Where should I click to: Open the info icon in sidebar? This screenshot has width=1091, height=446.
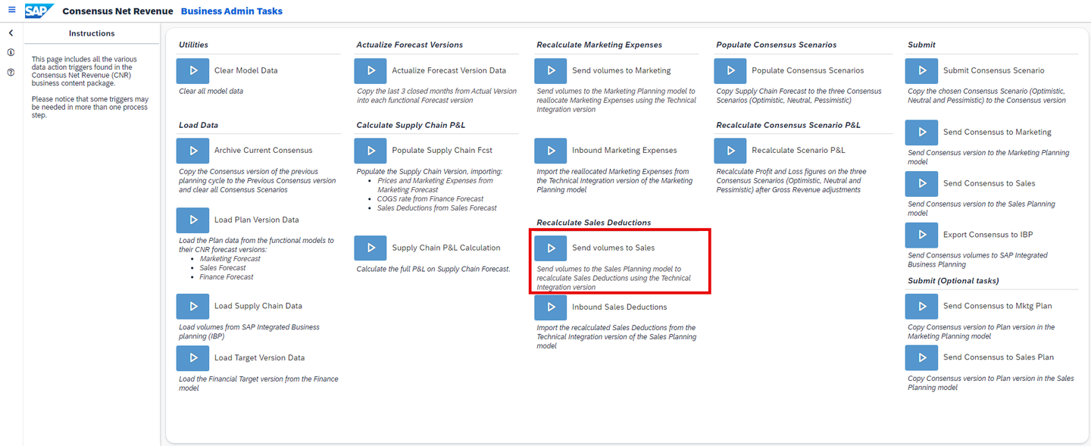pyautogui.click(x=11, y=53)
